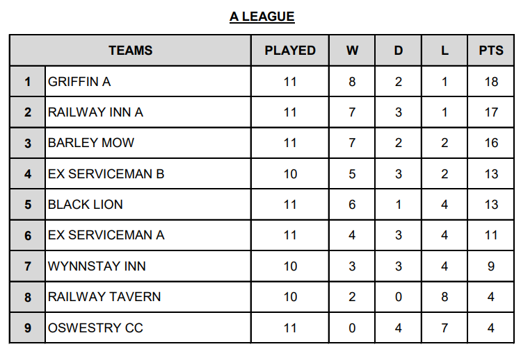The image size is (521, 349).
Task: Click the underlined A LEAGUE title
Action: coord(262,17)
